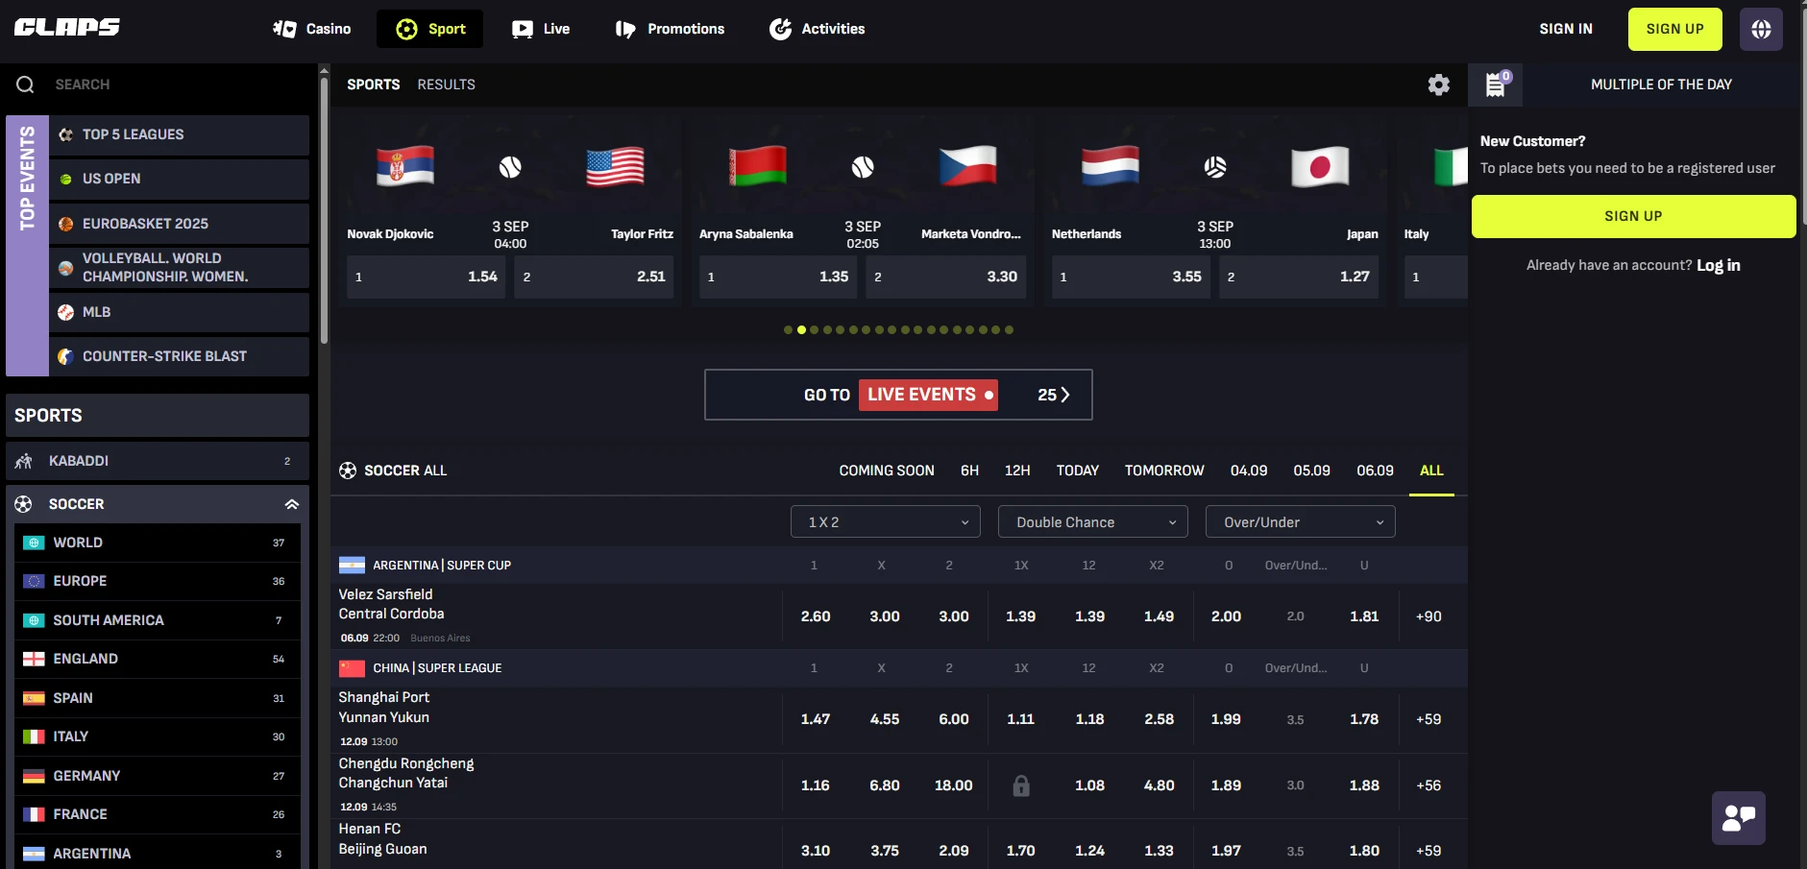Open the Double Chance market dropdown
This screenshot has width=1807, height=869.
click(x=1091, y=521)
